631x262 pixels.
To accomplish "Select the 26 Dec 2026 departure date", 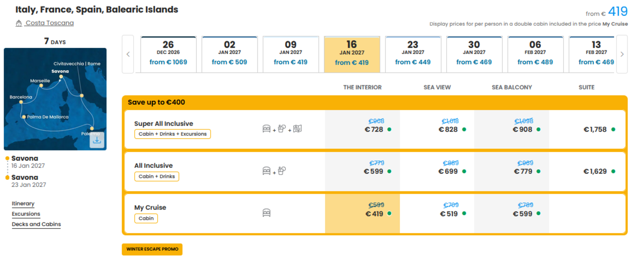I will coord(168,54).
